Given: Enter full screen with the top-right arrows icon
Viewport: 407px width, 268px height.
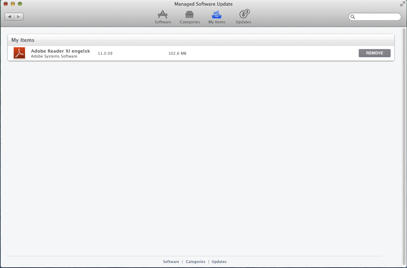Looking at the screenshot, I should coord(402,4).
